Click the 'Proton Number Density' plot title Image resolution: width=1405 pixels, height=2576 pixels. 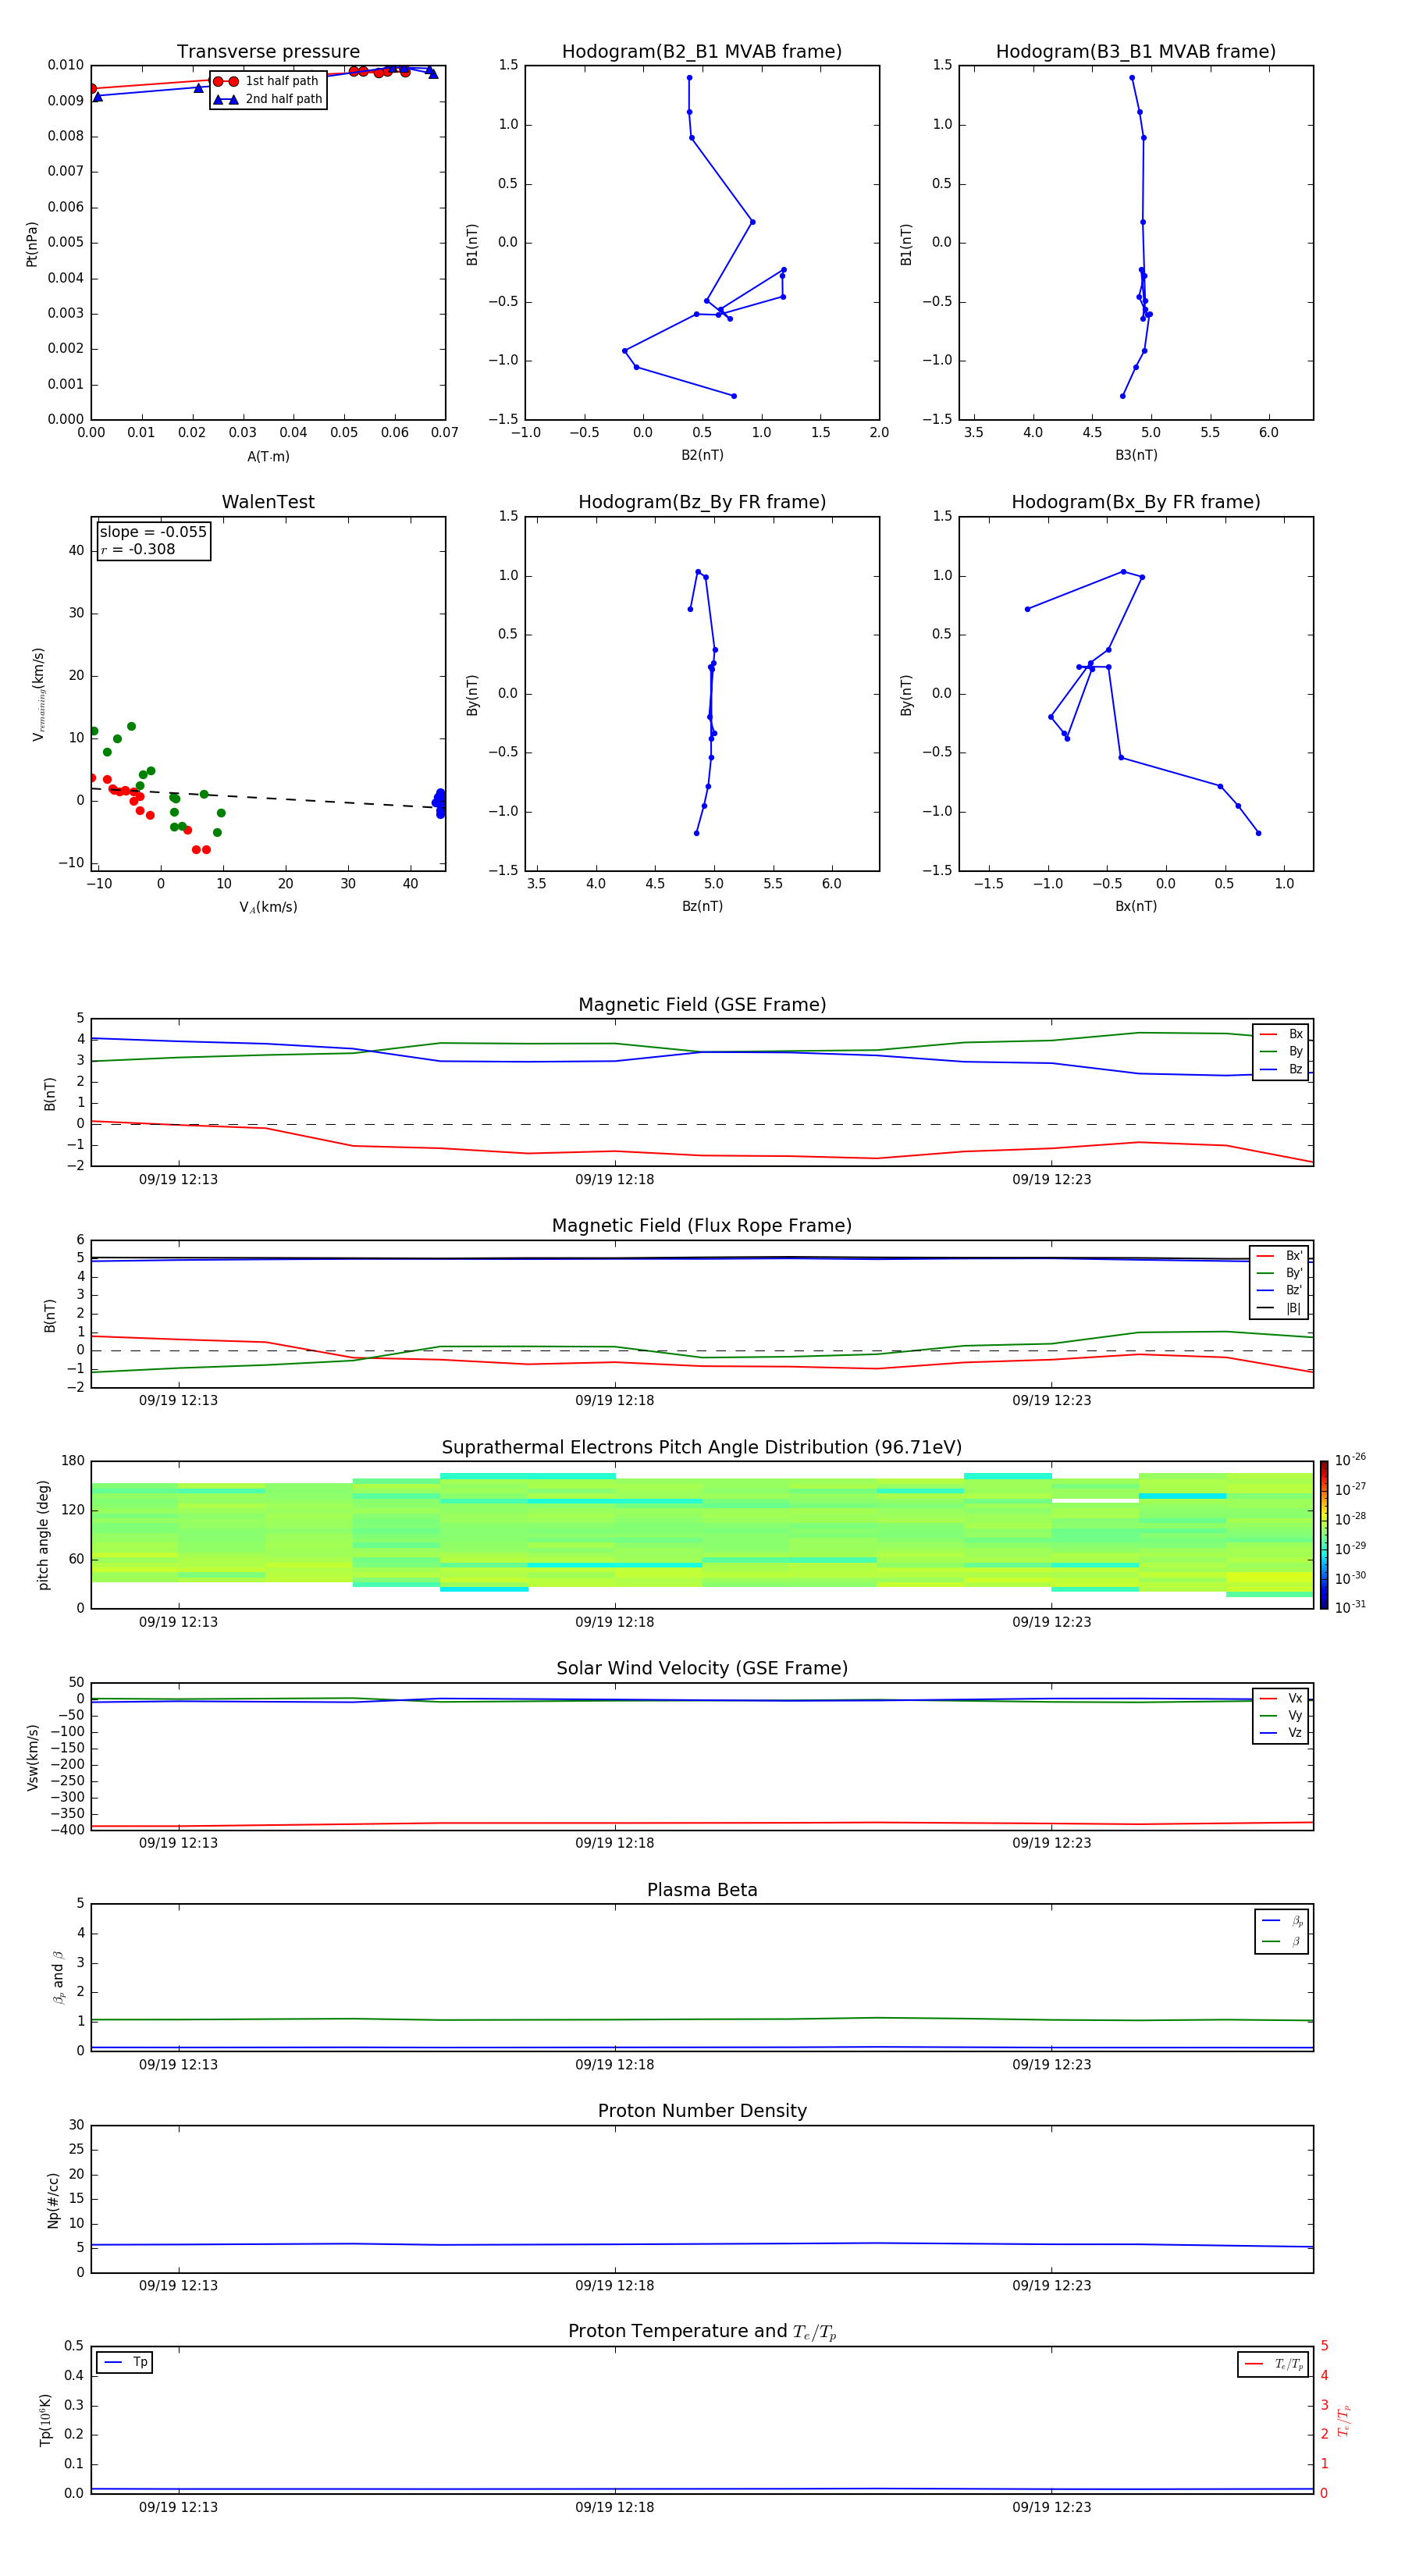tap(702, 2111)
